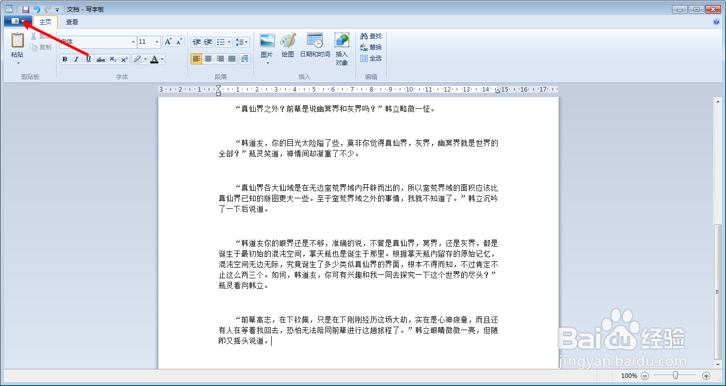
Task: Toggle strikethrough formatting (abc)
Action: pyautogui.click(x=100, y=59)
